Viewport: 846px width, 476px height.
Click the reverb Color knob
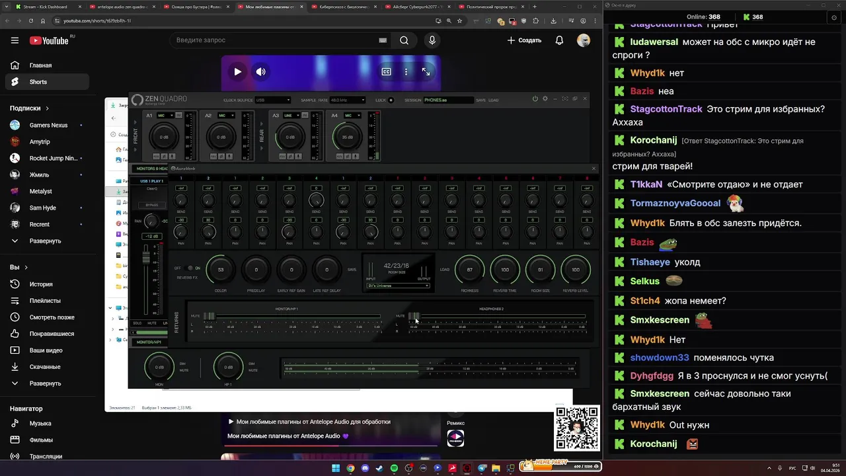tap(221, 269)
